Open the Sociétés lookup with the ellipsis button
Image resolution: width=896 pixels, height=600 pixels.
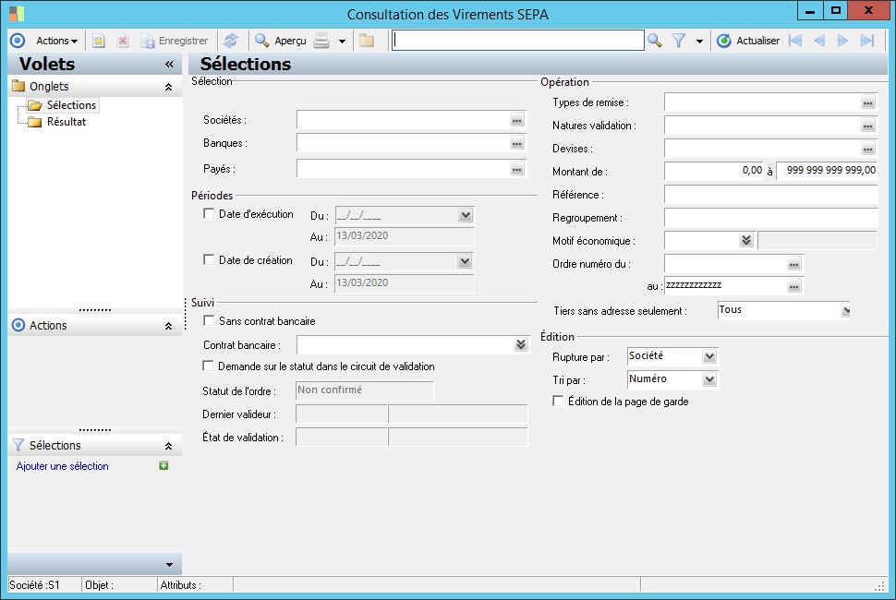pos(516,121)
